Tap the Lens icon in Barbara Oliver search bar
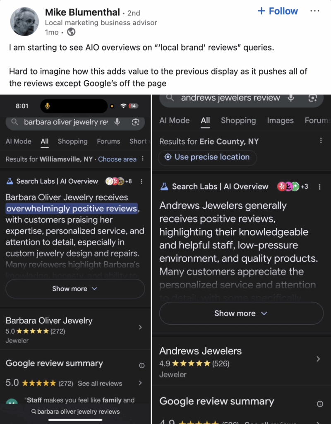The height and width of the screenshot is (424, 331). click(x=135, y=122)
